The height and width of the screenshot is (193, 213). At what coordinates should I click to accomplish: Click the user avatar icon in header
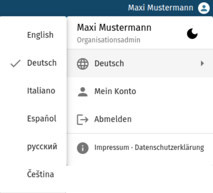(x=204, y=8)
